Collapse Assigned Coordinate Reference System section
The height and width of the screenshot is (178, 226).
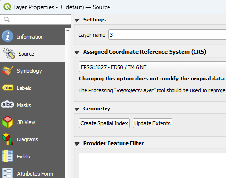[x=77, y=52]
